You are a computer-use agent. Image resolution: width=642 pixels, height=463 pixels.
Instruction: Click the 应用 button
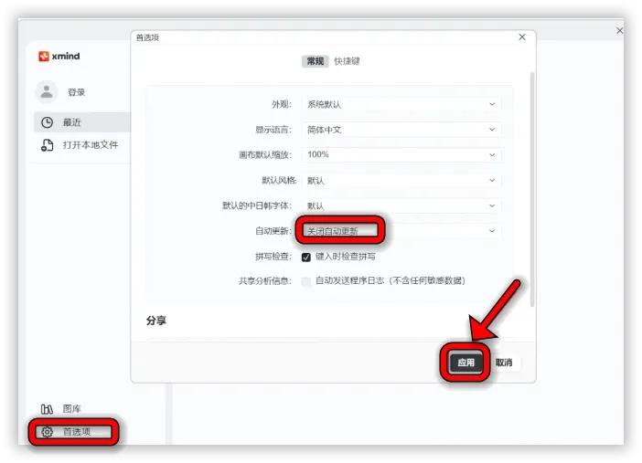coord(466,363)
